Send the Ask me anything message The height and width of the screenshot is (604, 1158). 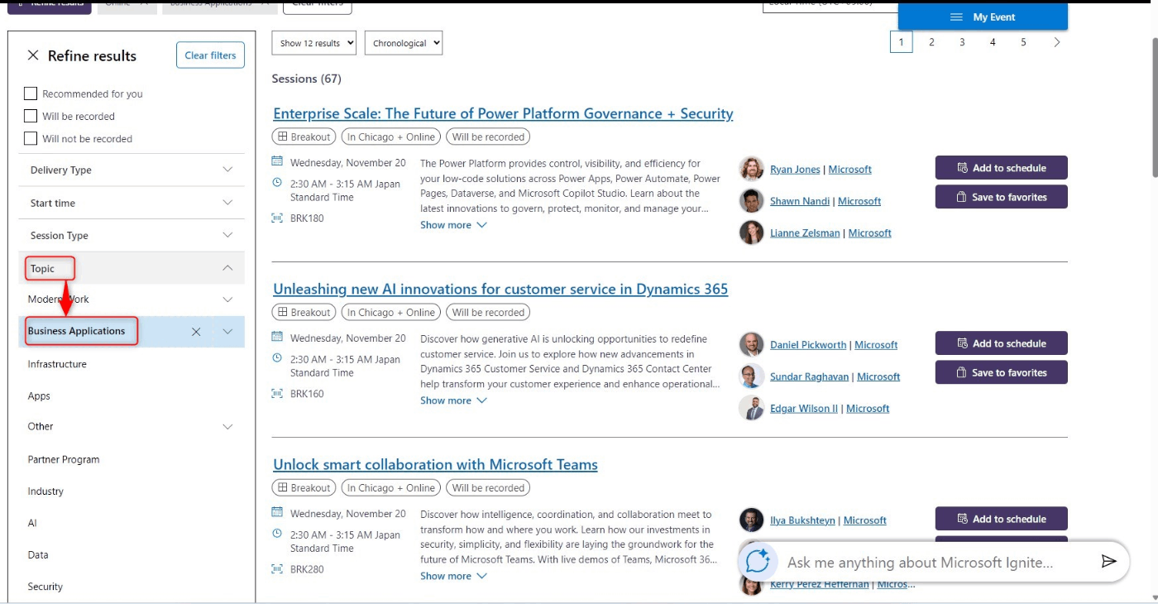tap(1108, 562)
